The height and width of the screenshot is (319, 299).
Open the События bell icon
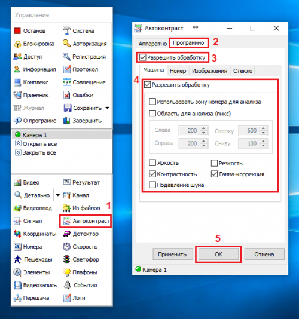click(67, 285)
